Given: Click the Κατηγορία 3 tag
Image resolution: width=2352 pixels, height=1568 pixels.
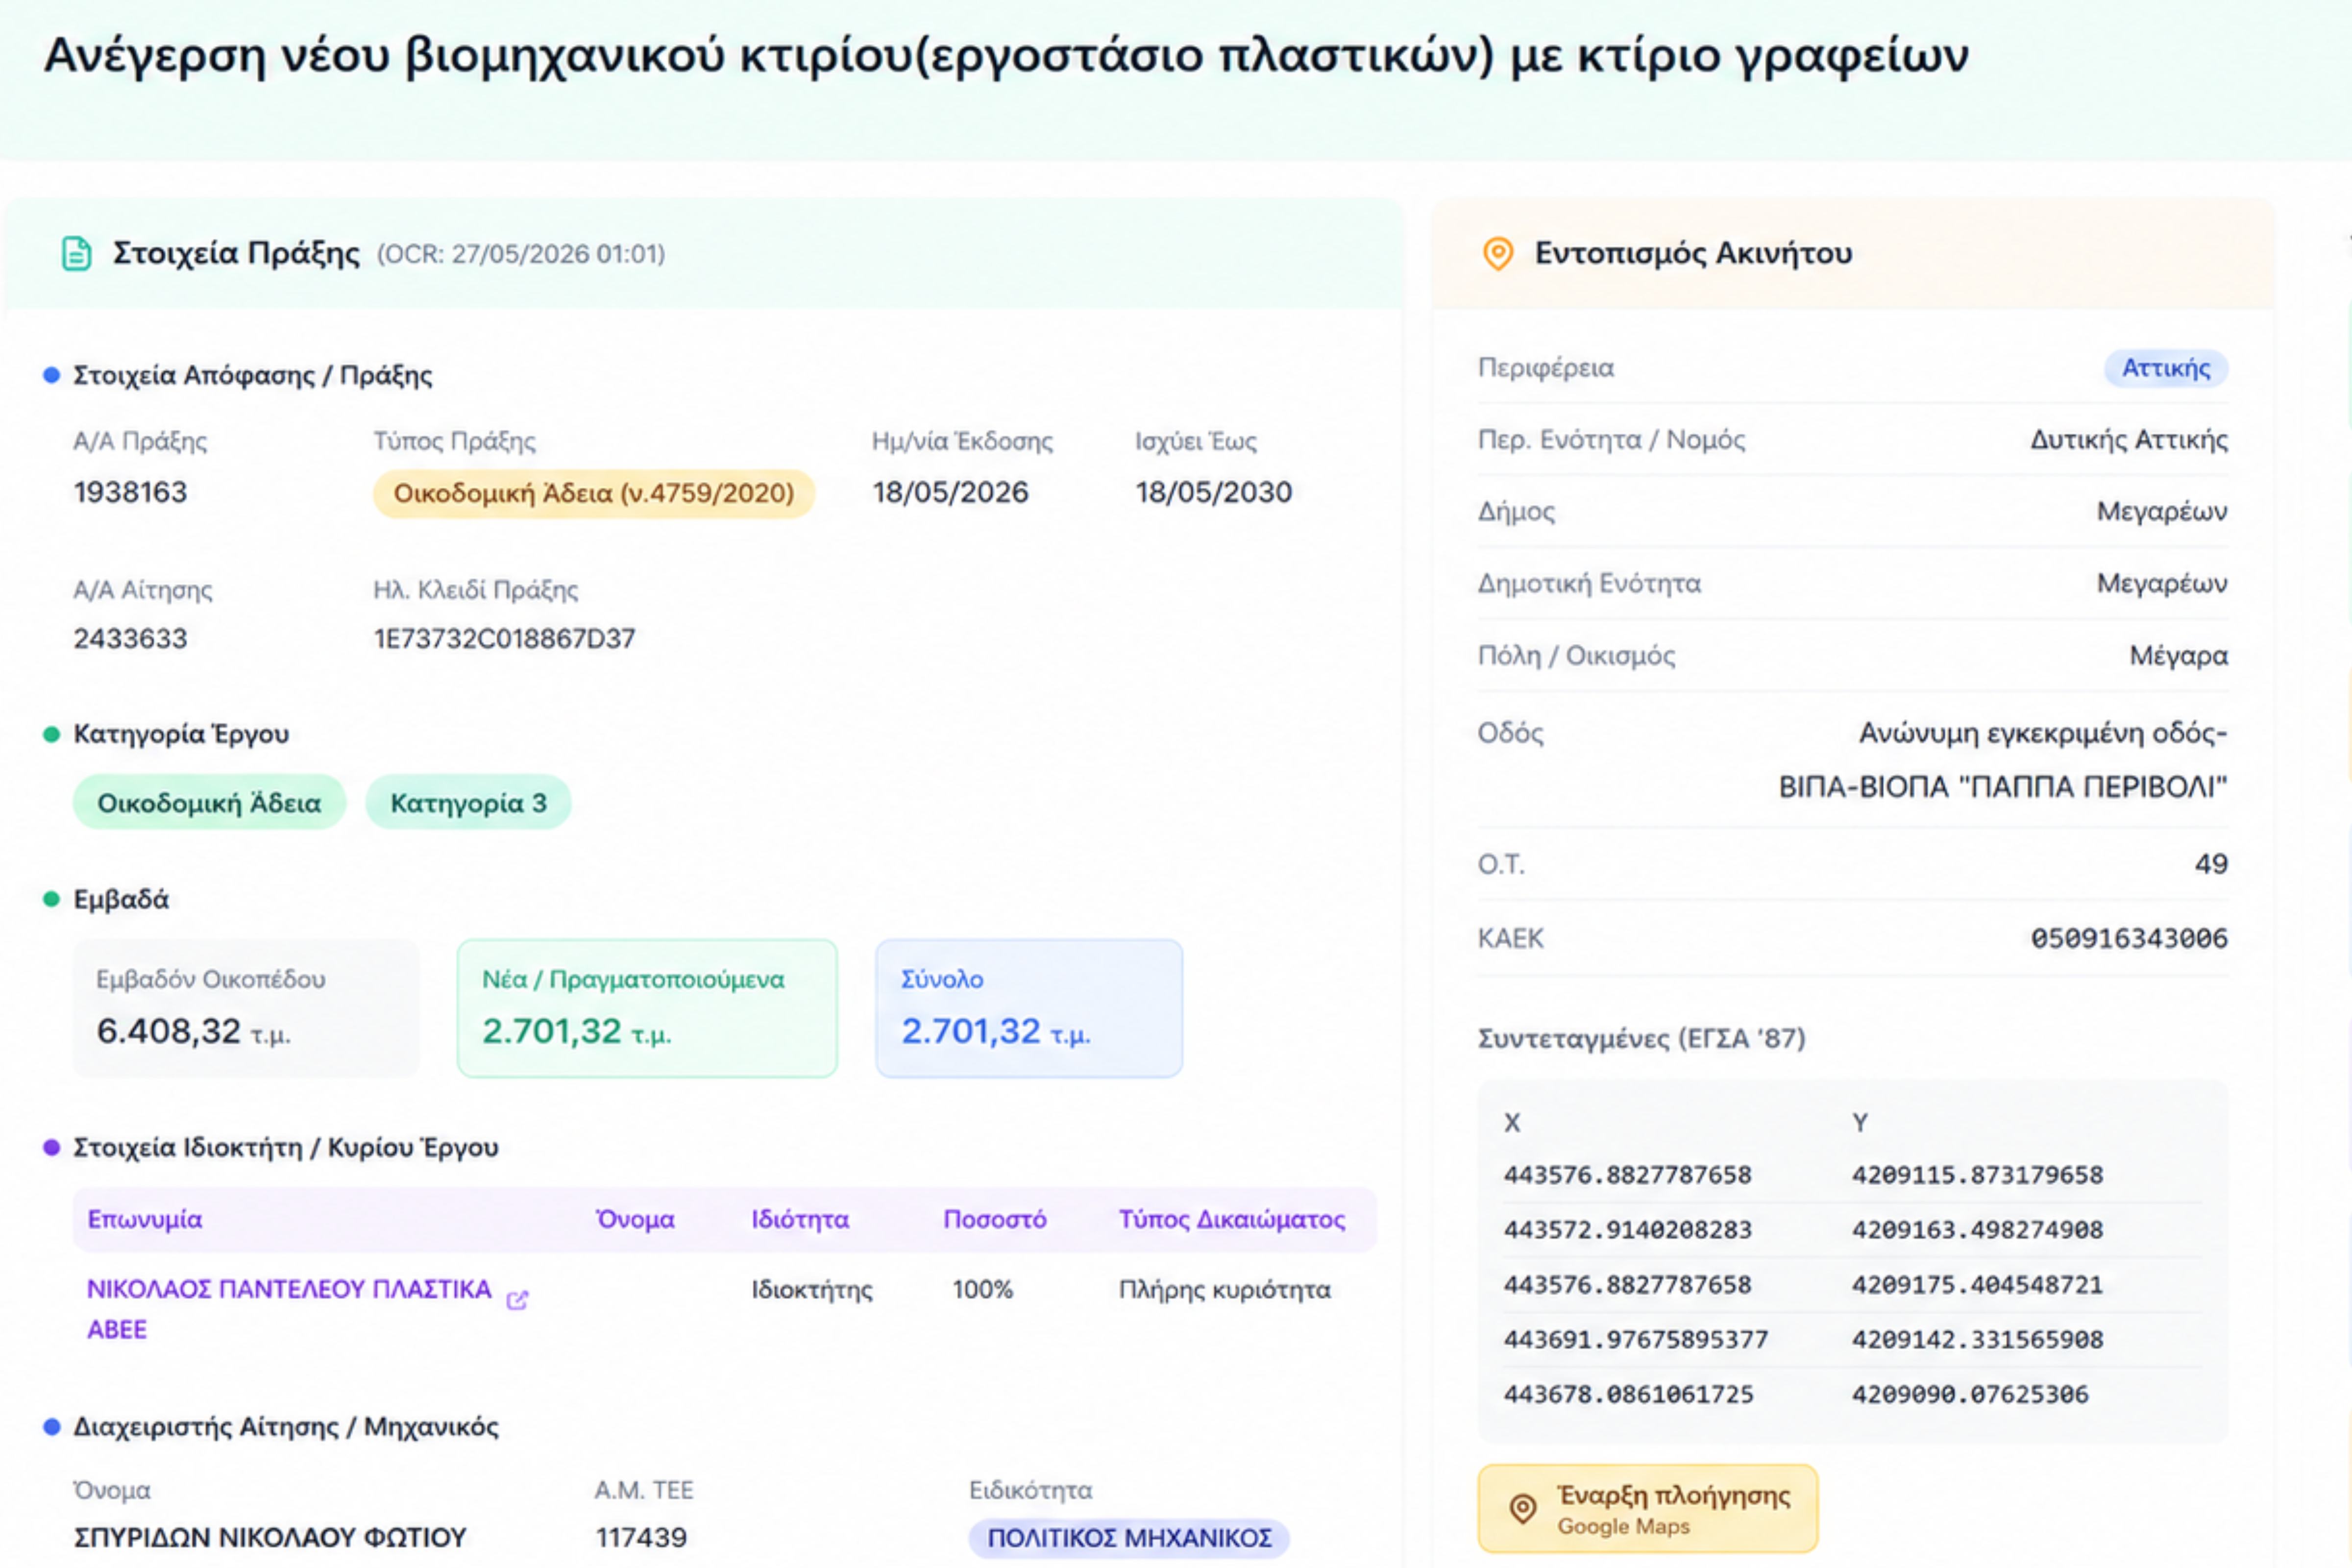Looking at the screenshot, I should (x=468, y=803).
